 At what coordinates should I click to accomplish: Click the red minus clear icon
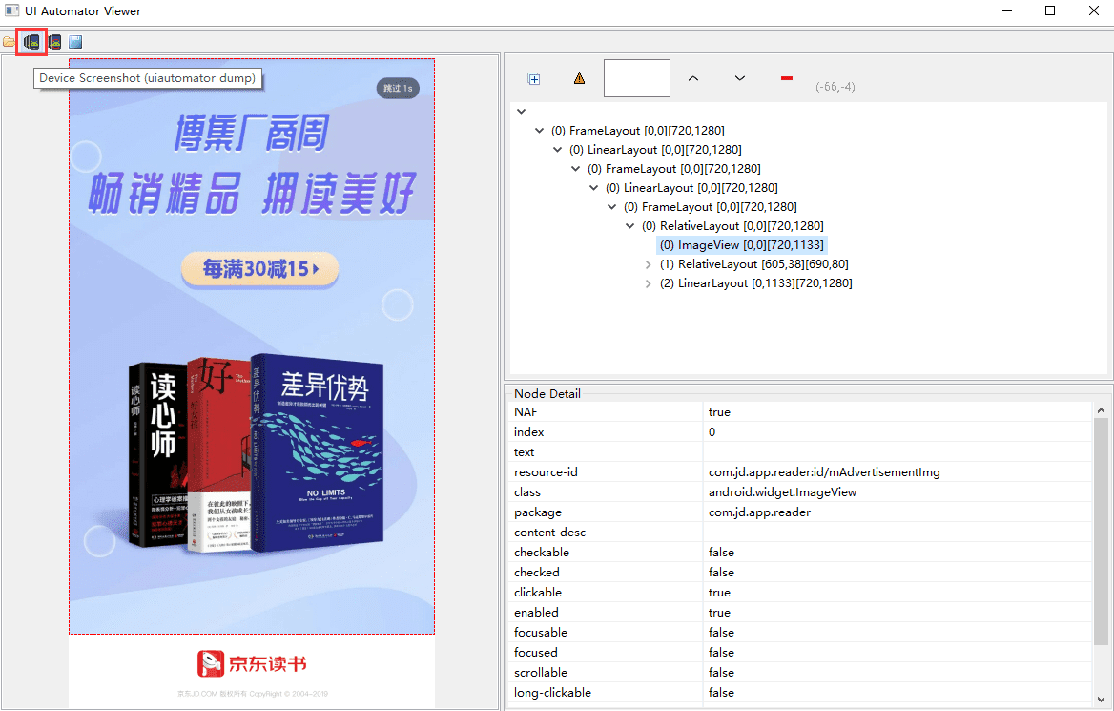787,78
